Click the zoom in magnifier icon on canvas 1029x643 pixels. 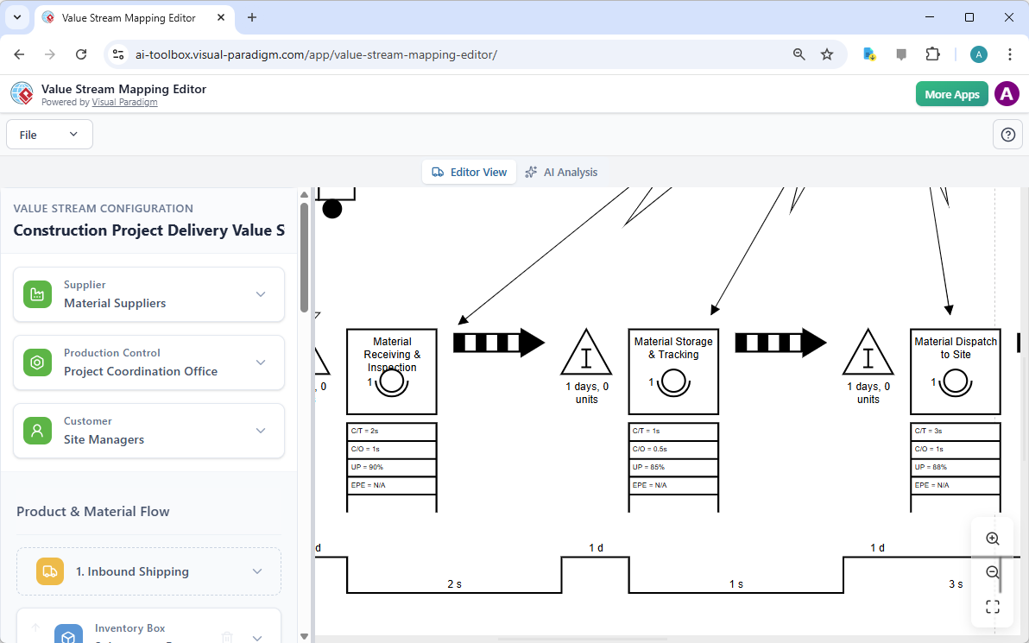tap(992, 537)
